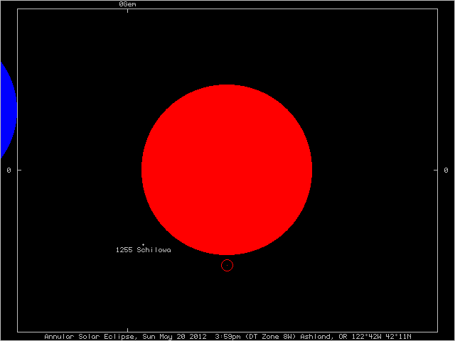Click the 3:59pm time display
The image size is (455, 341).
point(227,336)
